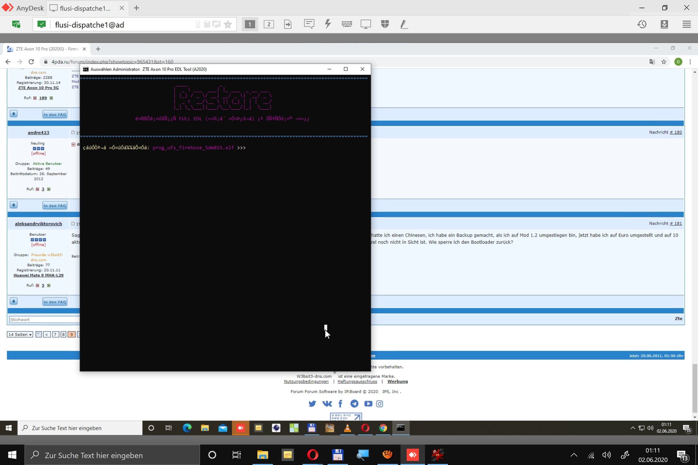The image size is (698, 465).
Task: Open the Instagram social icon
Action: (x=380, y=404)
